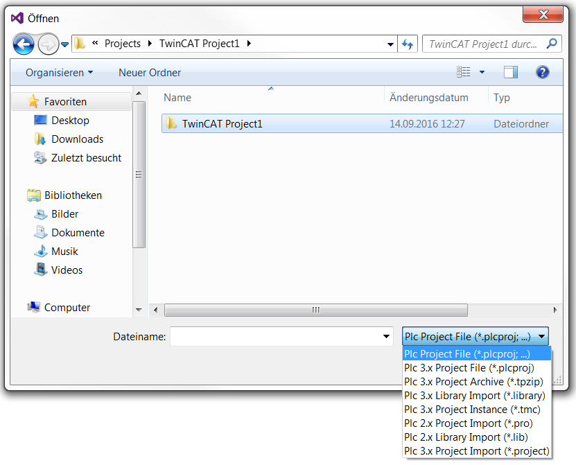Click the refresh address bar button
This screenshot has height=465, width=576.
click(408, 44)
